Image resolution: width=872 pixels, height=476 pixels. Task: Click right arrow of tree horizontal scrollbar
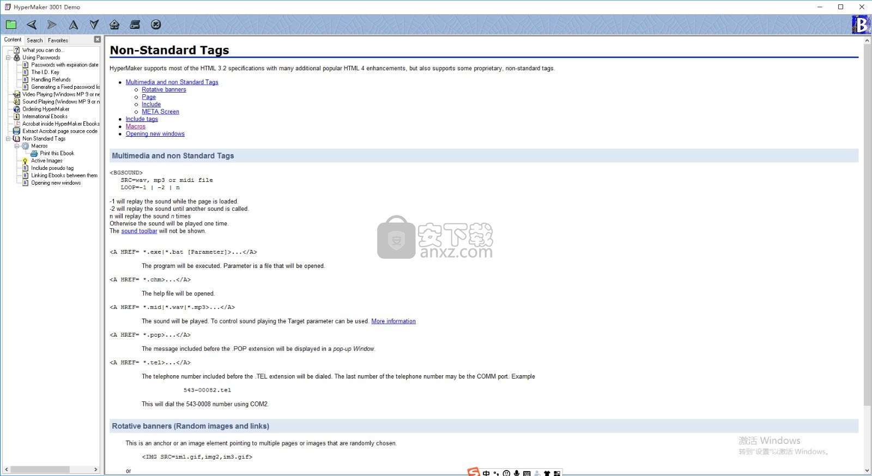pyautogui.click(x=96, y=469)
